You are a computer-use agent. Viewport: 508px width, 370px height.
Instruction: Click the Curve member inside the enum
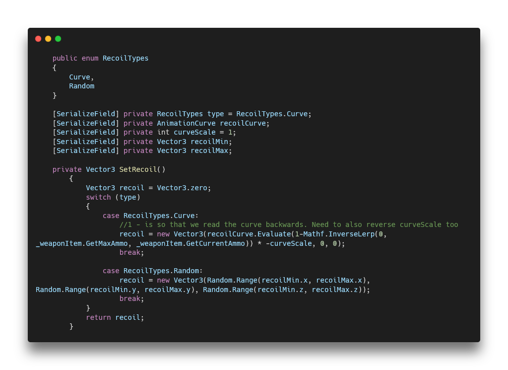tap(79, 77)
